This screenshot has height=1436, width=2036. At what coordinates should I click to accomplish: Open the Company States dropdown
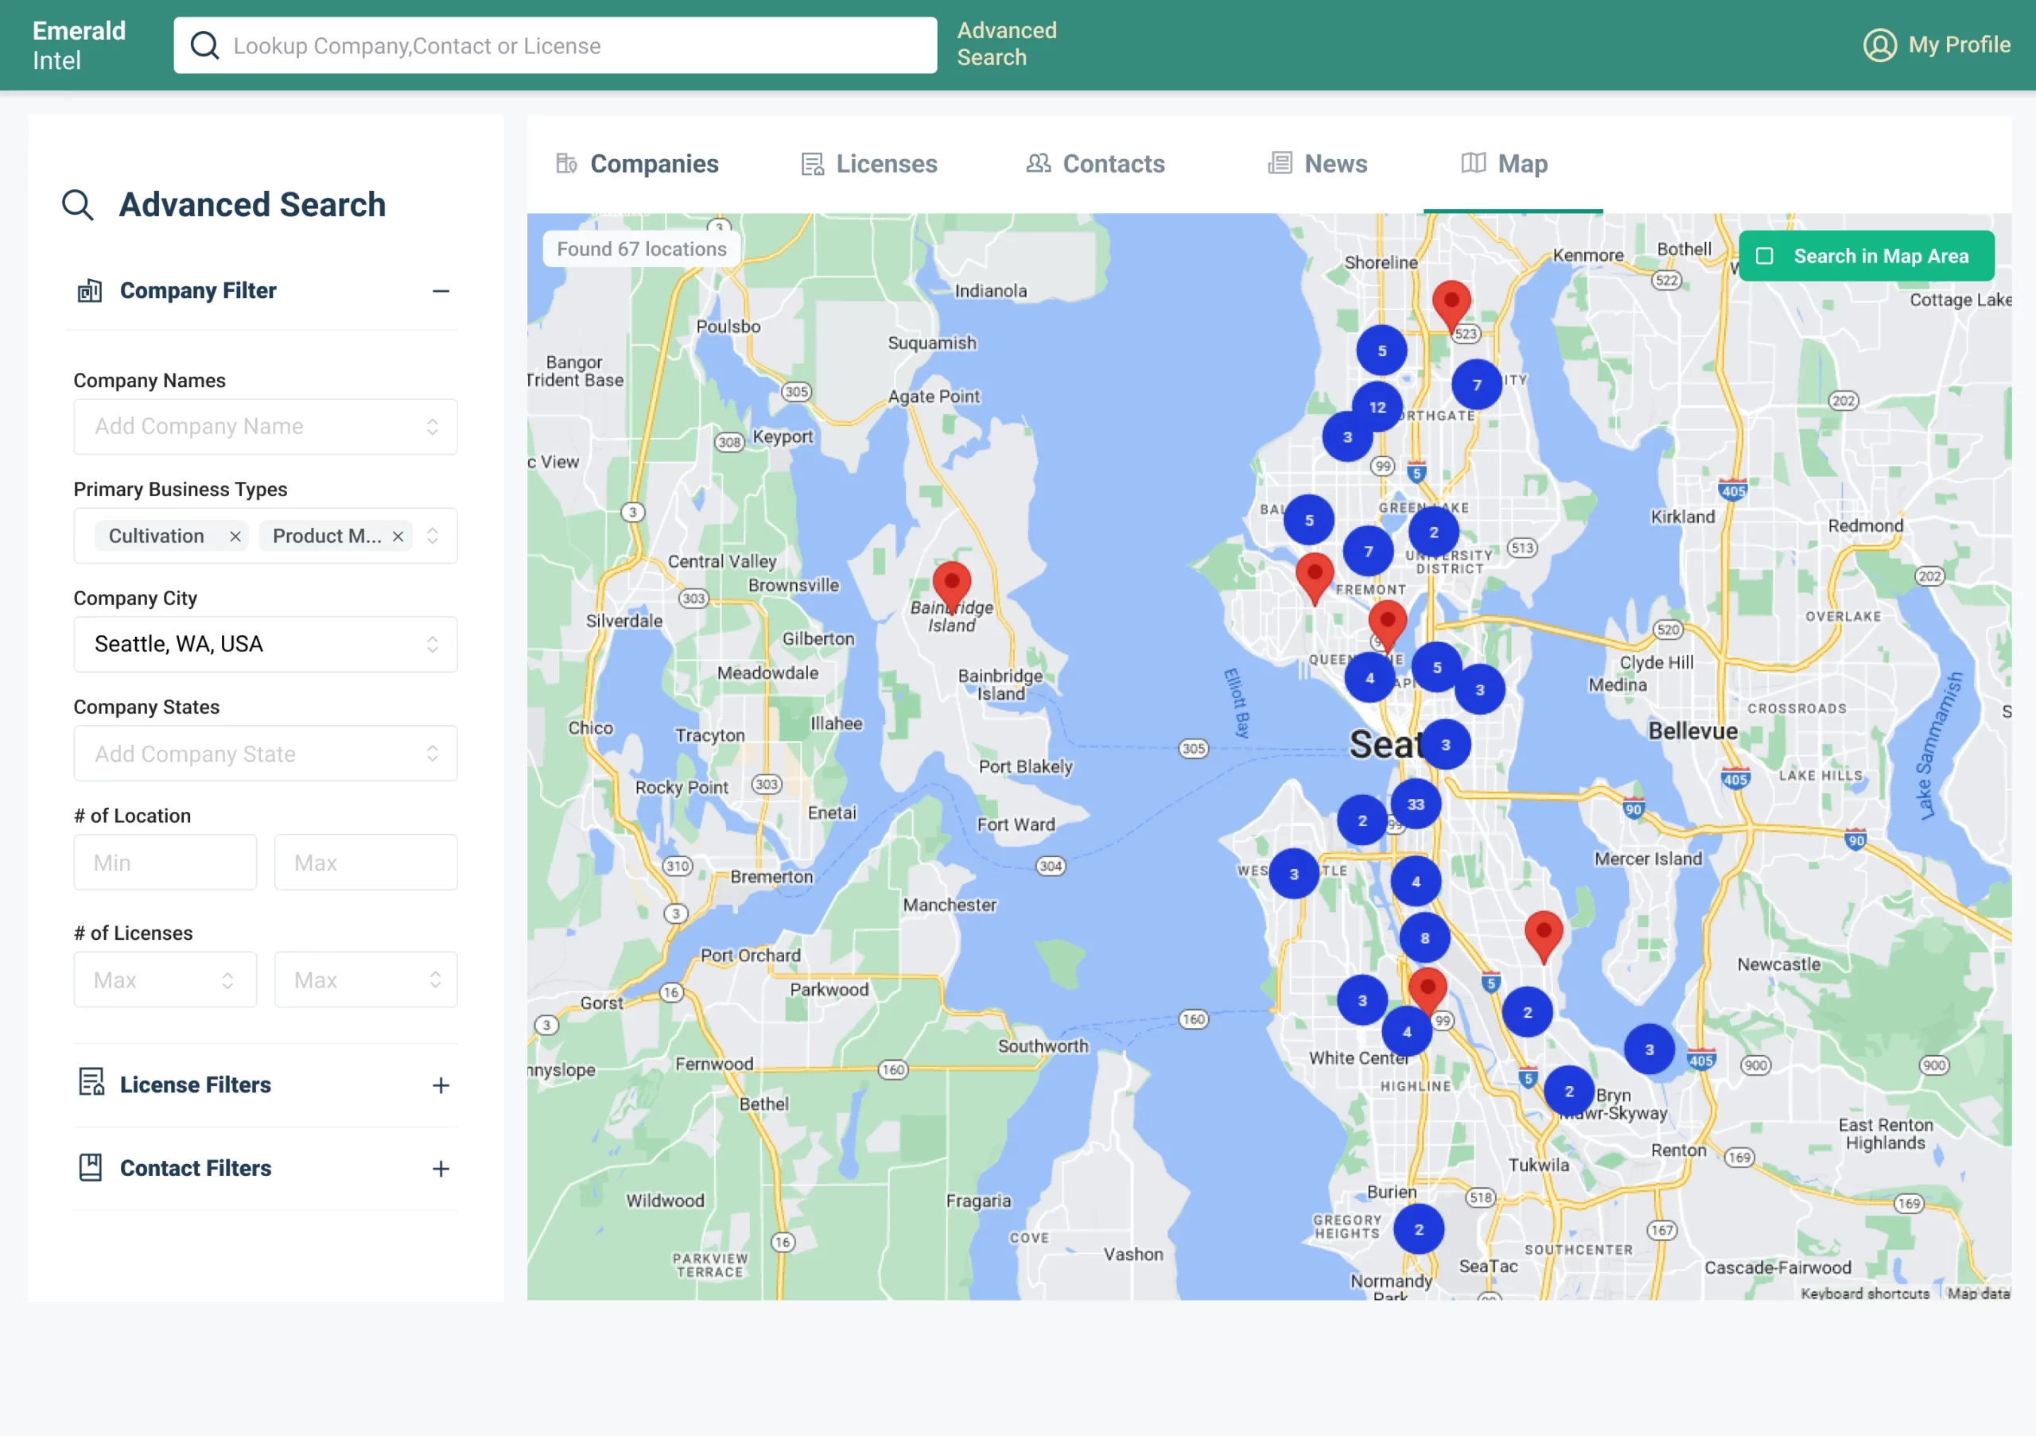(265, 754)
